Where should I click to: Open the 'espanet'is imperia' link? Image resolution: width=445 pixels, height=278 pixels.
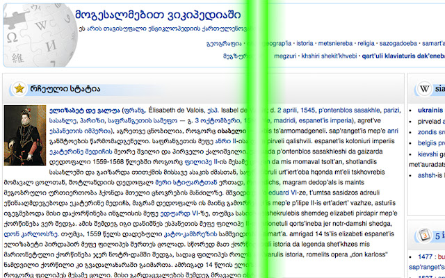pyautogui.click(x=325, y=120)
